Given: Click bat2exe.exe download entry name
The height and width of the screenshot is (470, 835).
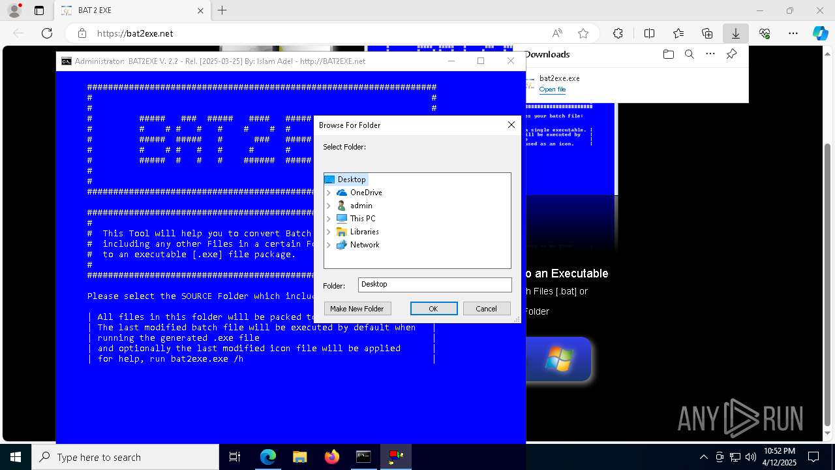Looking at the screenshot, I should pyautogui.click(x=559, y=78).
